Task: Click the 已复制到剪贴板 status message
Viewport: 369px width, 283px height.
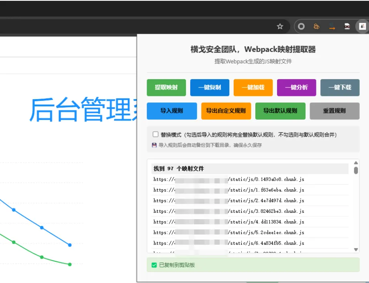Action: click(x=177, y=265)
